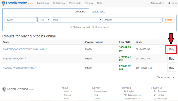
Task: Click online status dot for NAVEENGOWDANYSECURE
Action: click(x=47, y=49)
